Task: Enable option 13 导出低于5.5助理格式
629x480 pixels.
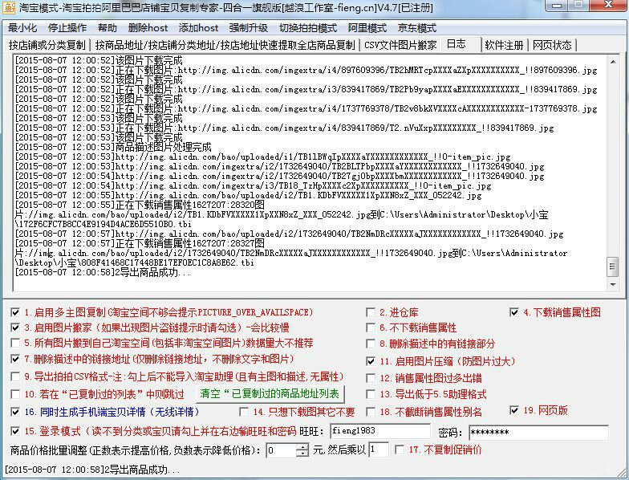Action: [x=371, y=394]
